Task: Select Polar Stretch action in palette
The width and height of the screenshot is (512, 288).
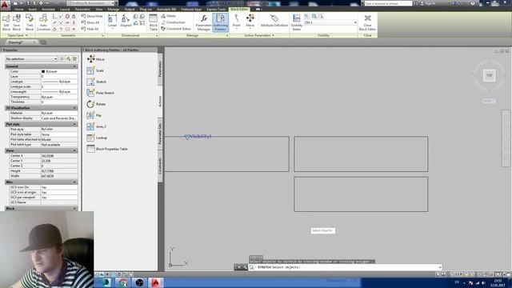Action: point(100,93)
